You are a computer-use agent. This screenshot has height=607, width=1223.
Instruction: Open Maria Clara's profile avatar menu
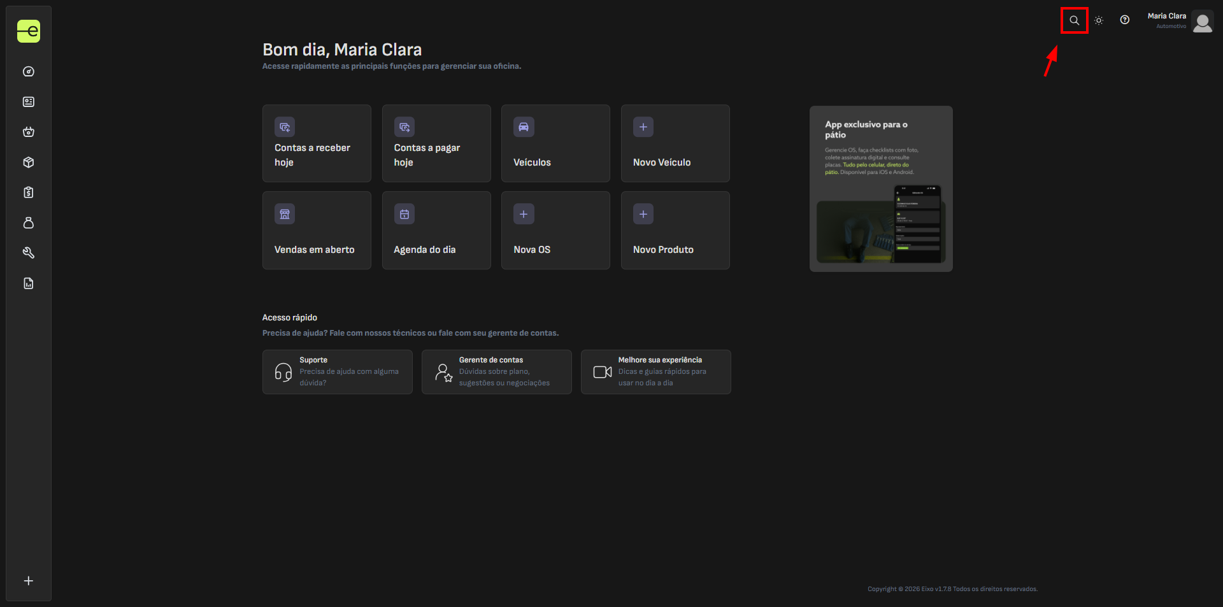(x=1202, y=21)
